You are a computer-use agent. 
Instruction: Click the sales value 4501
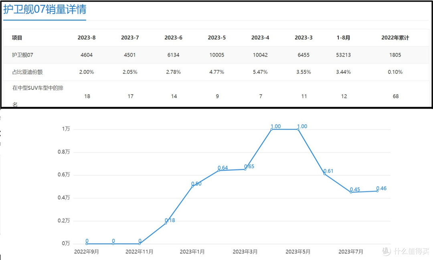[x=130, y=55]
